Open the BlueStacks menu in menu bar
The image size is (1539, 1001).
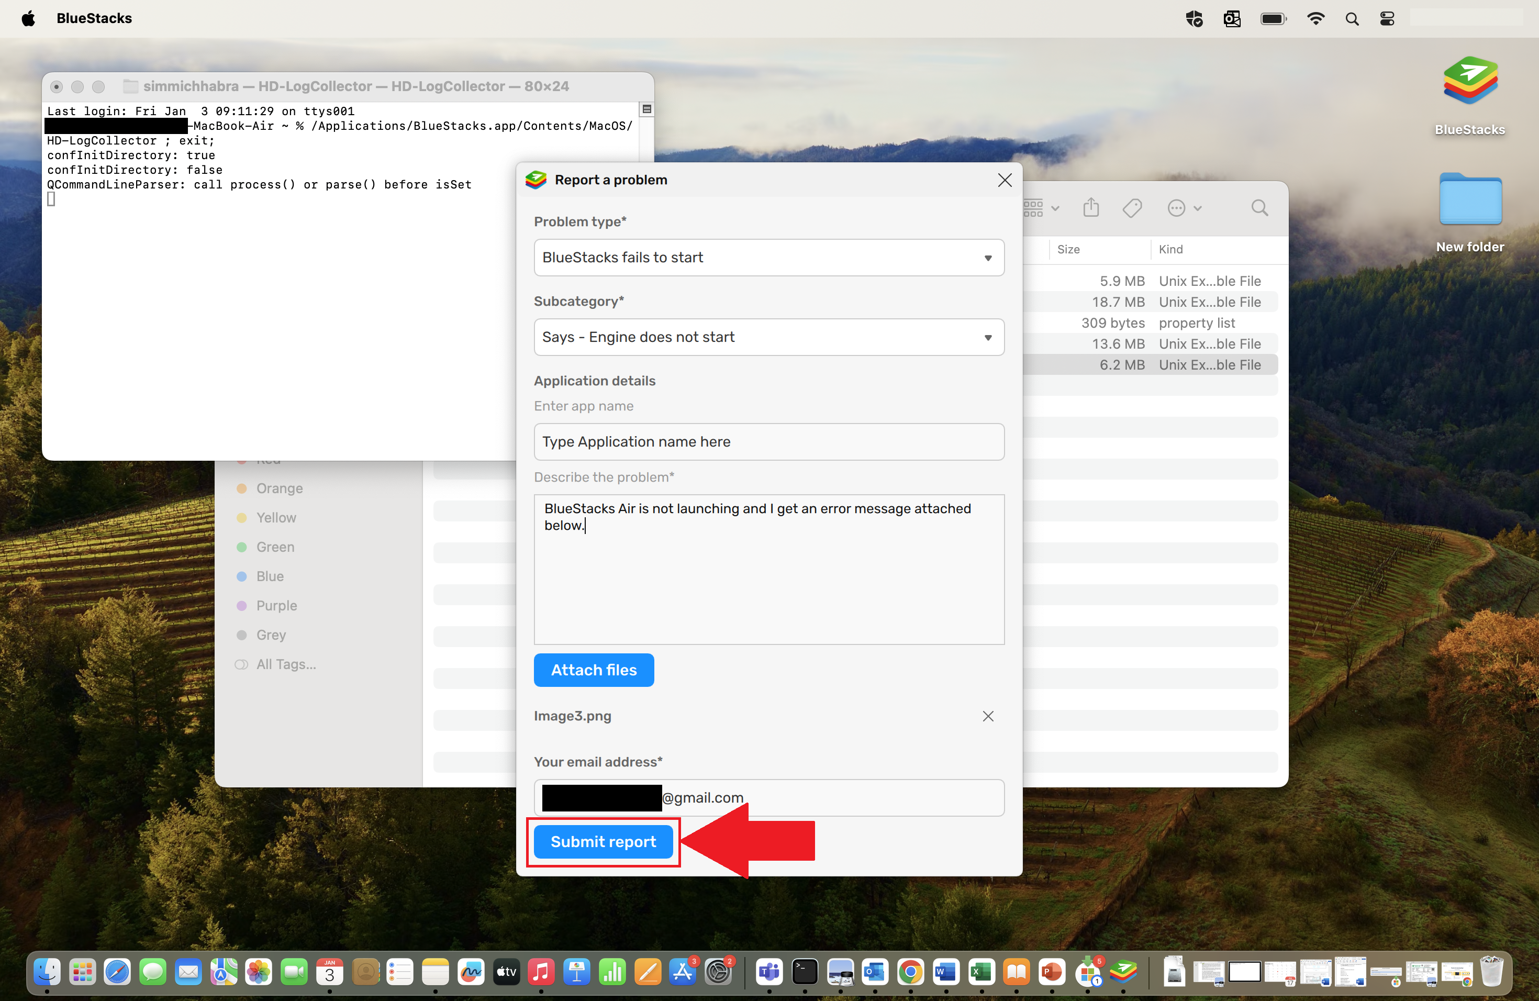pyautogui.click(x=94, y=18)
